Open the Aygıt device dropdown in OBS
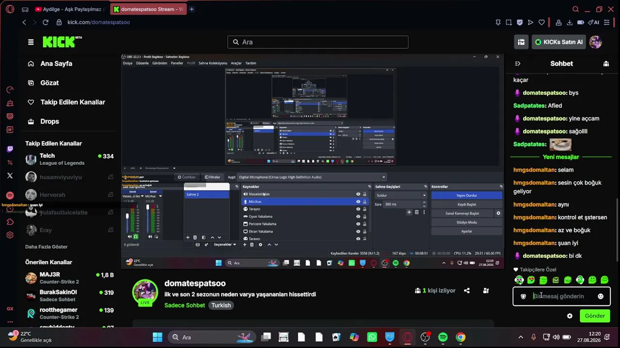 [x=312, y=177]
